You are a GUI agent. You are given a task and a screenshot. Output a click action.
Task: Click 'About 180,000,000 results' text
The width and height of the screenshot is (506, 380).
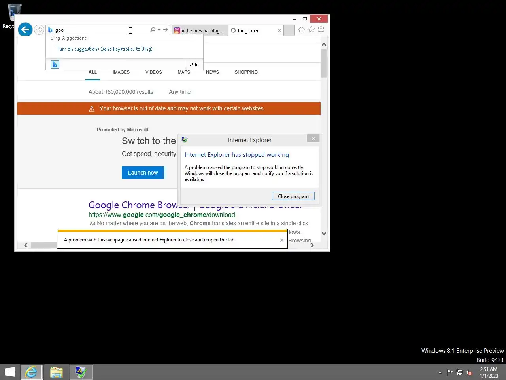pyautogui.click(x=121, y=92)
